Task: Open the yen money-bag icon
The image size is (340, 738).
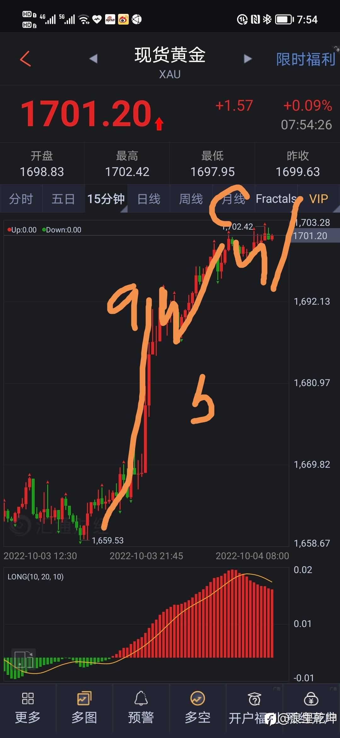Action: pyautogui.click(x=311, y=699)
